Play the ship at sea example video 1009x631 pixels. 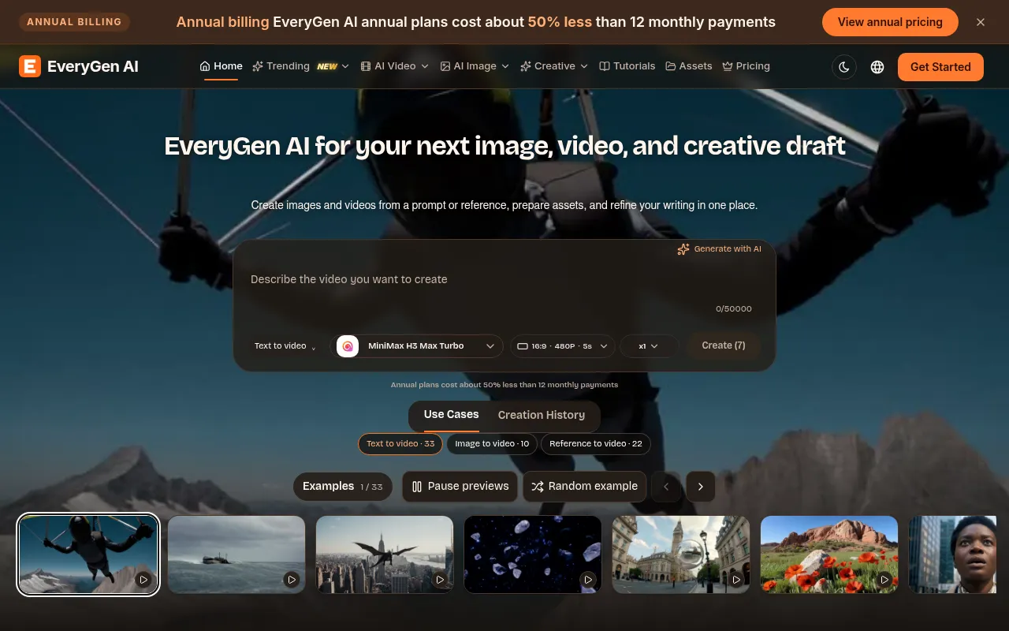(292, 580)
